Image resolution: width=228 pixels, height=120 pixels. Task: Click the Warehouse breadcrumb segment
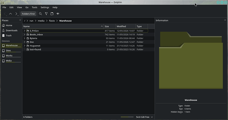click(65, 21)
